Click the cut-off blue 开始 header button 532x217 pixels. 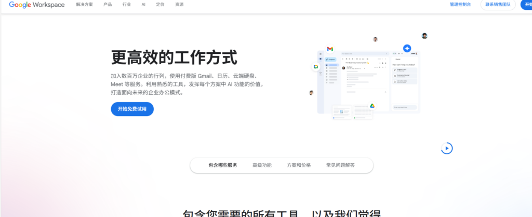[526, 5]
